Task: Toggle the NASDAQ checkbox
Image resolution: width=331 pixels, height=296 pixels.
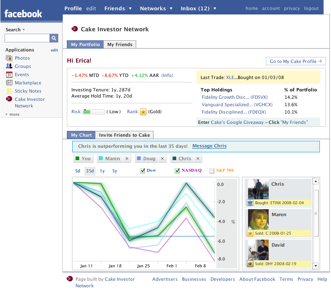Action: tap(177, 170)
